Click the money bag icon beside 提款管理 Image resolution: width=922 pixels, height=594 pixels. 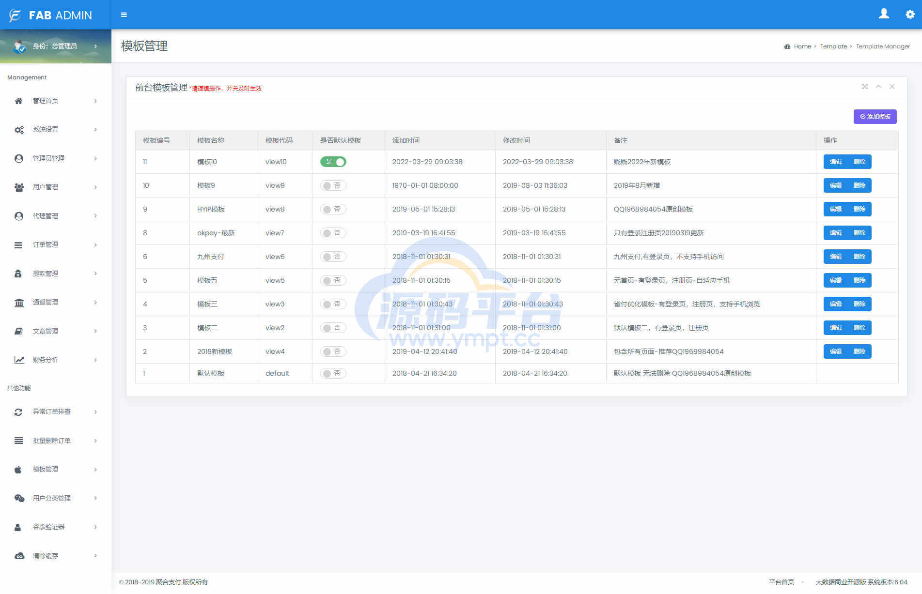18,274
